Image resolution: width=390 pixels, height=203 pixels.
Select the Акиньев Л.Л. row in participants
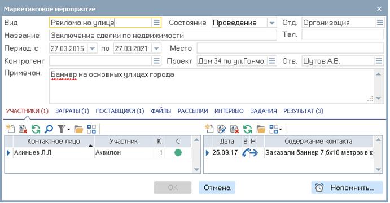(x=98, y=153)
